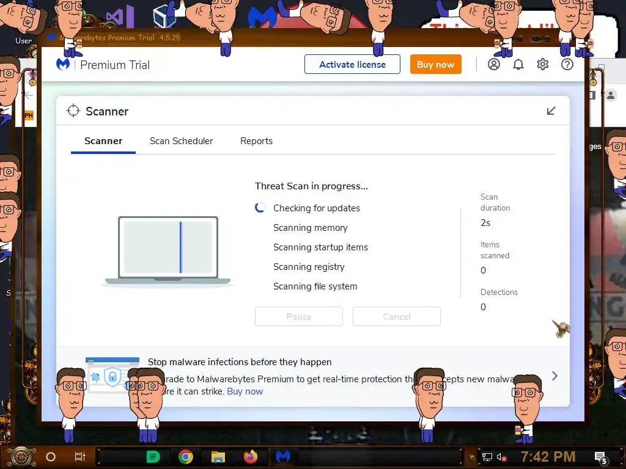Click the Visual Studio desktop icon
Viewport: 626px width, 469px height.
point(120,16)
